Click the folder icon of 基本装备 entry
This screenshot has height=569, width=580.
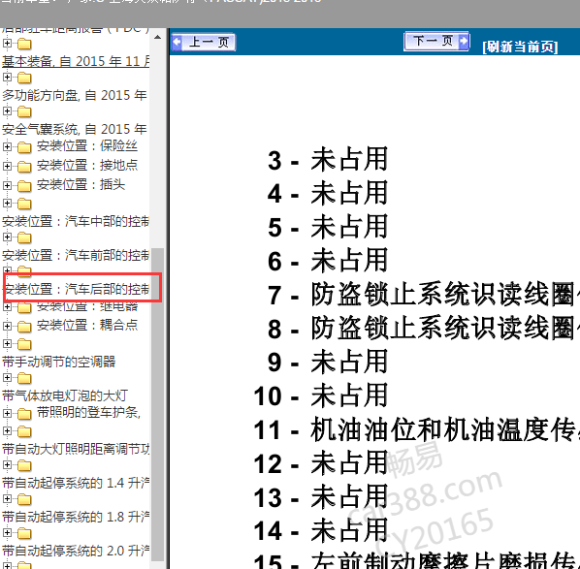pos(24,44)
